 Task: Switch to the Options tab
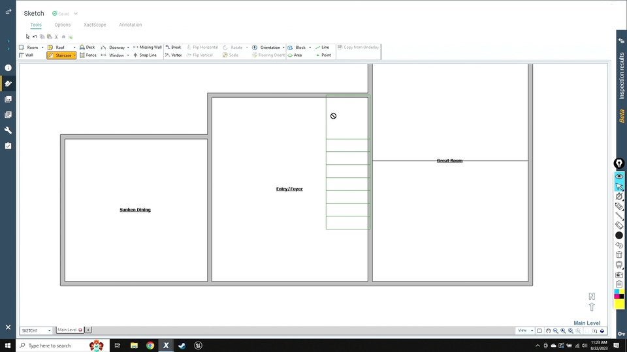point(63,25)
